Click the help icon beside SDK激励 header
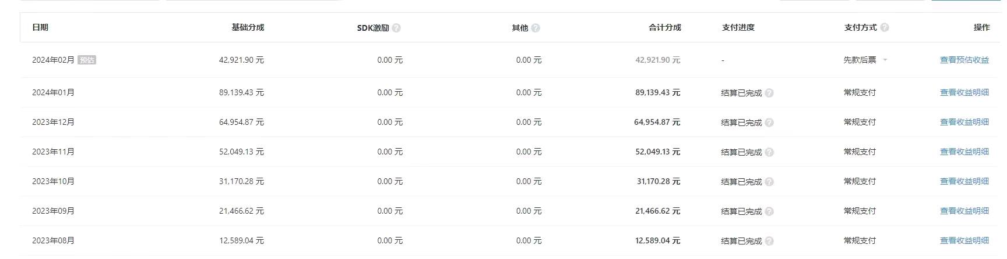This screenshot has width=1007, height=259. 396,28
